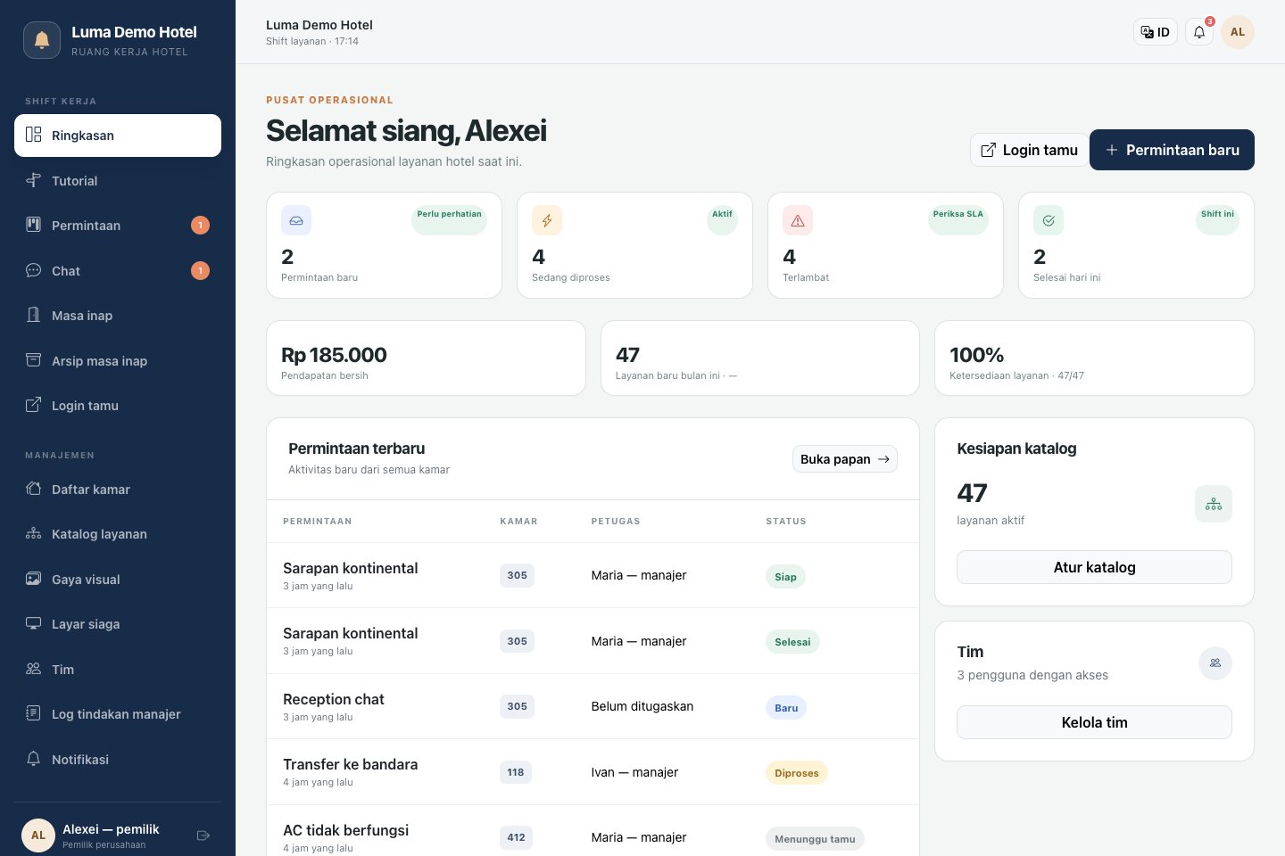This screenshot has width=1285, height=856.
Task: Click the inbox icon on Permintaan baru card
Action: 296,220
